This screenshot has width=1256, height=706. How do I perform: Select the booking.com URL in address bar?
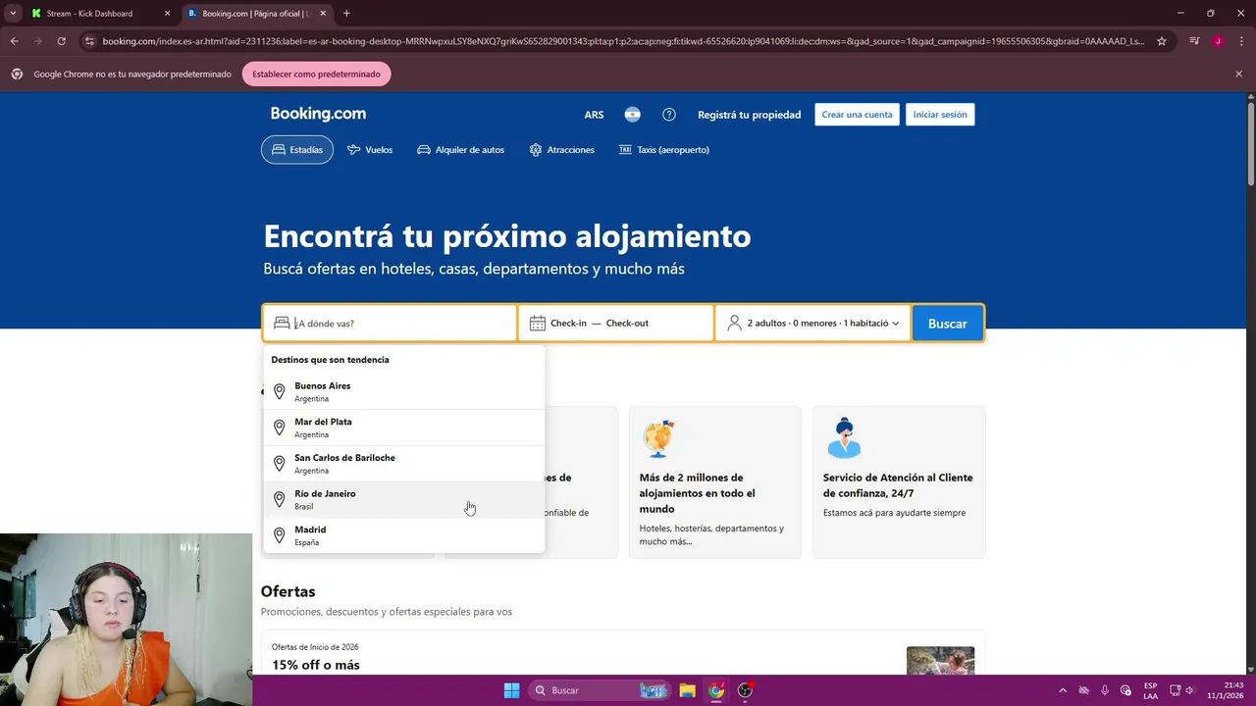click(x=623, y=41)
